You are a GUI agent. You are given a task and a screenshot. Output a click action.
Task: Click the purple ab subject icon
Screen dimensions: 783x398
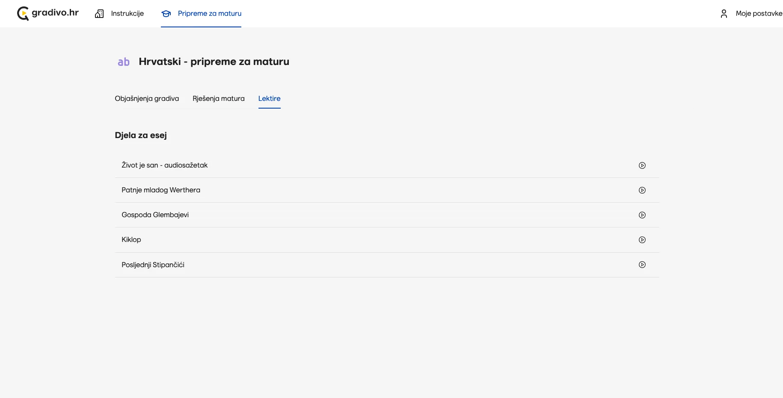pyautogui.click(x=124, y=62)
